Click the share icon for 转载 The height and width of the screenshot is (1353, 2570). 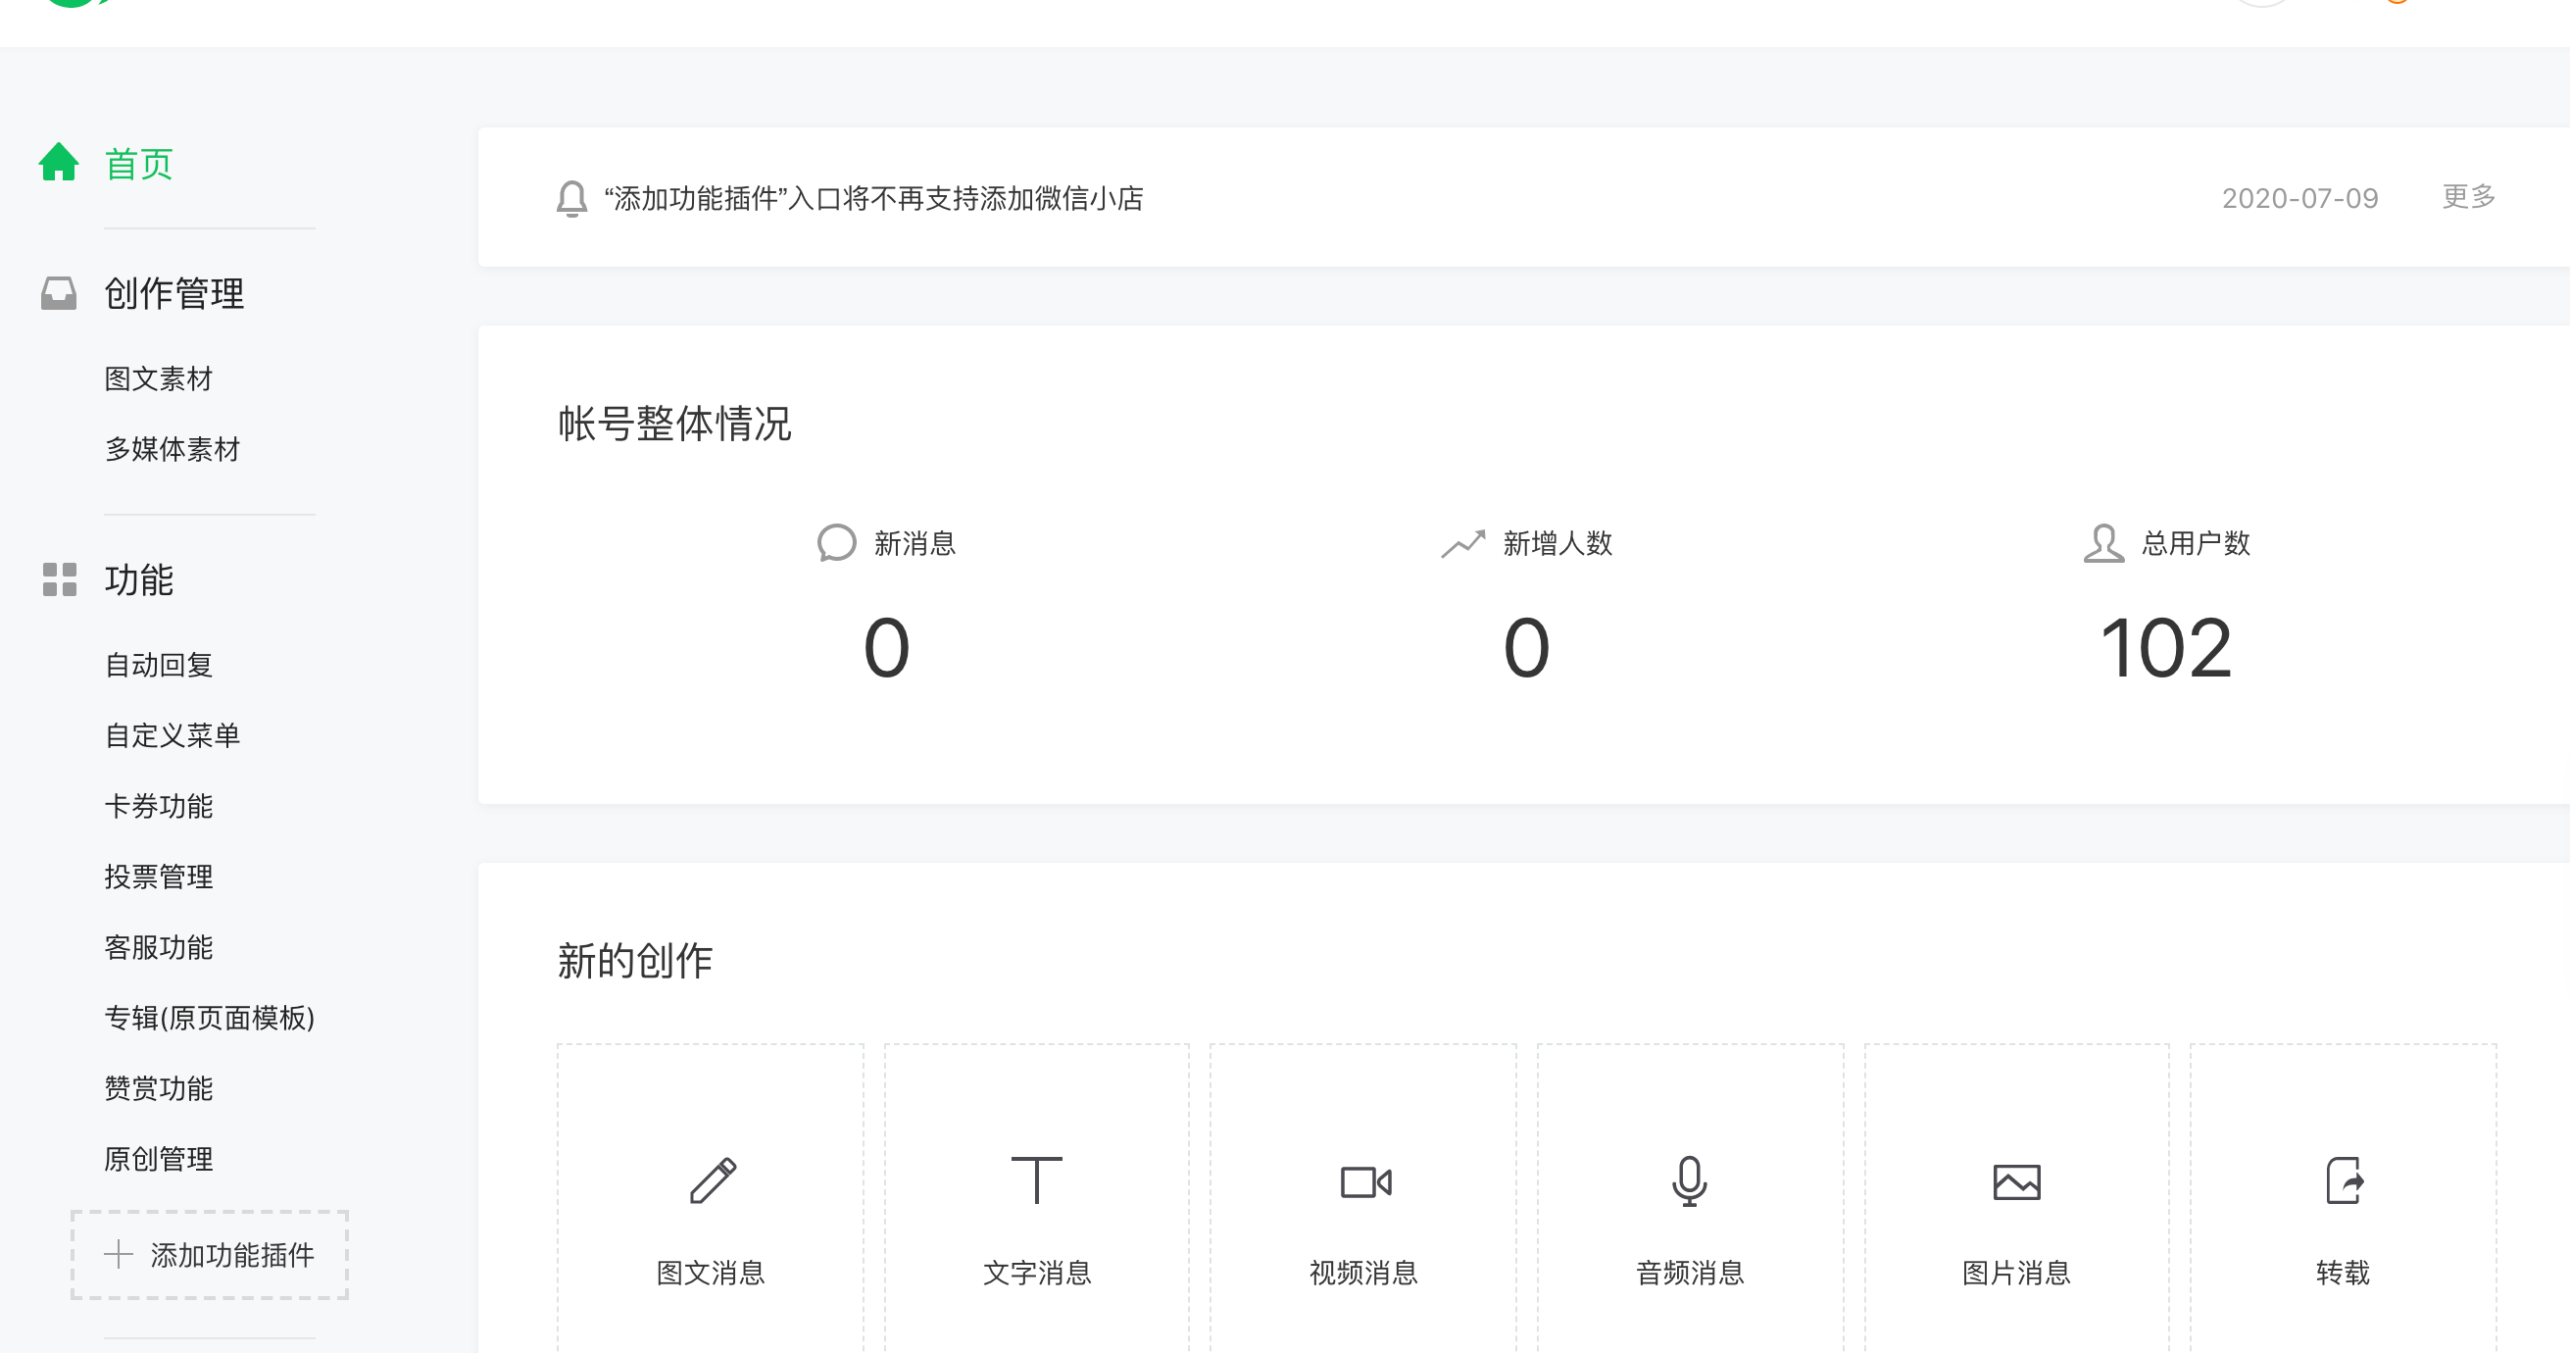[x=2344, y=1181]
